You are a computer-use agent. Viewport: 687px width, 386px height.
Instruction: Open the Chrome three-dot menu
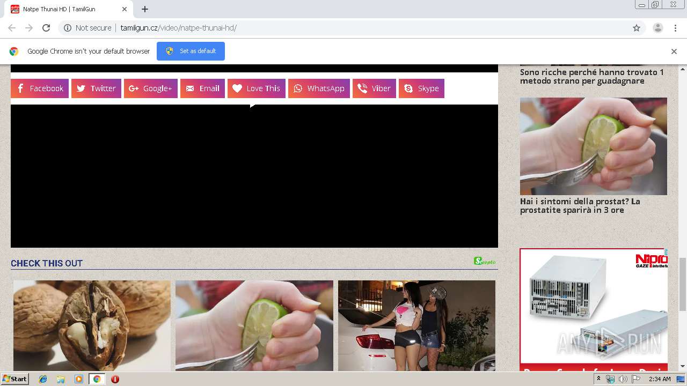(675, 28)
